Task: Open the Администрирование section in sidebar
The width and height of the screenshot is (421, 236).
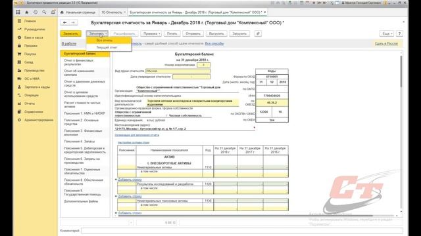Action: click(x=39, y=120)
